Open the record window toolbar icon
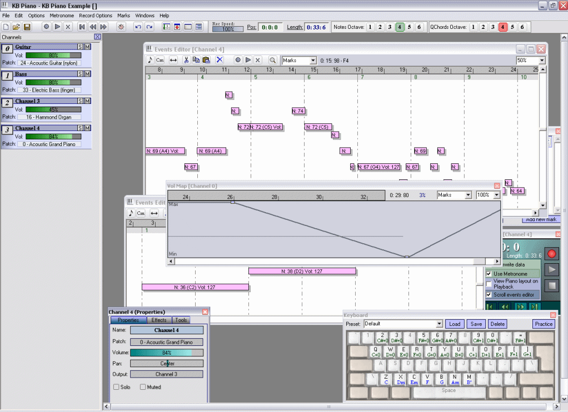The width and height of the screenshot is (568, 412). point(177,27)
